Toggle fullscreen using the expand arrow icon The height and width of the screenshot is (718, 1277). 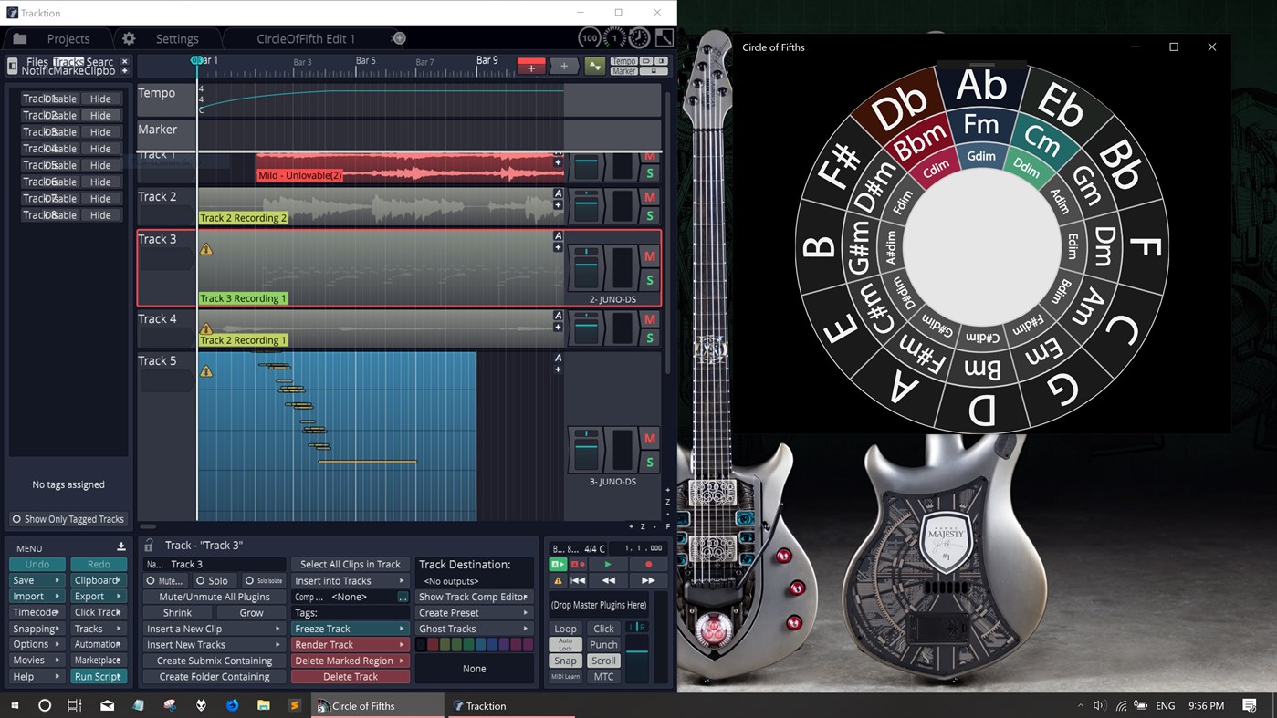pos(665,37)
